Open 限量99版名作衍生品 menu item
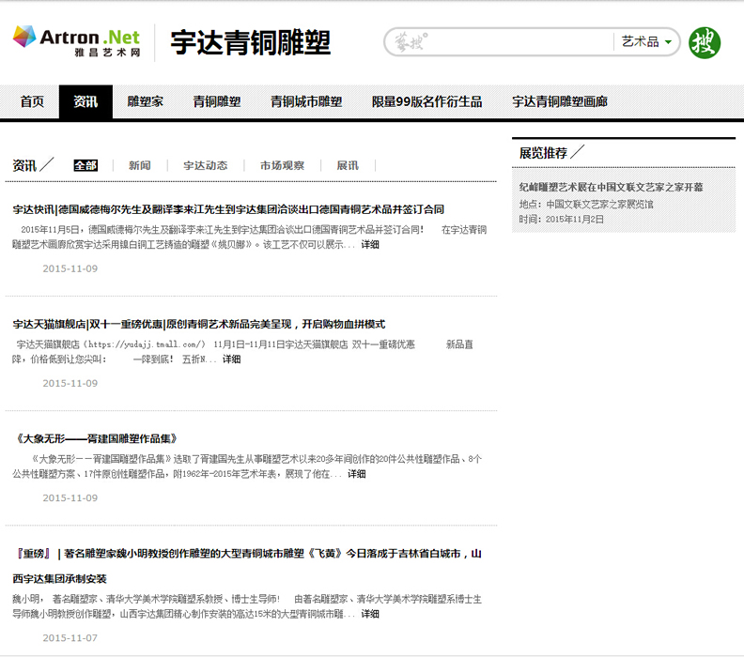 click(426, 102)
